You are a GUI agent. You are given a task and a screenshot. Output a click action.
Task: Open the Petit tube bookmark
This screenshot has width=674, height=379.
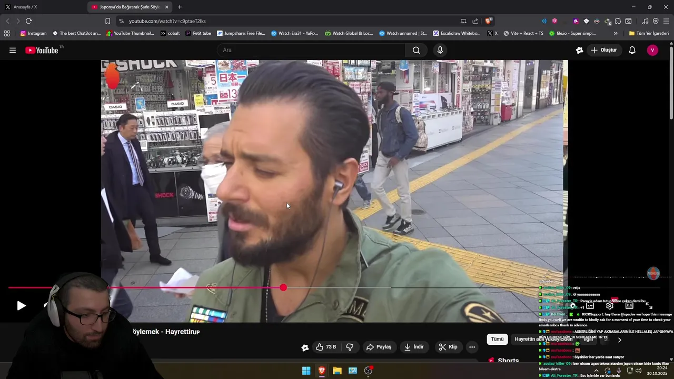198,33
